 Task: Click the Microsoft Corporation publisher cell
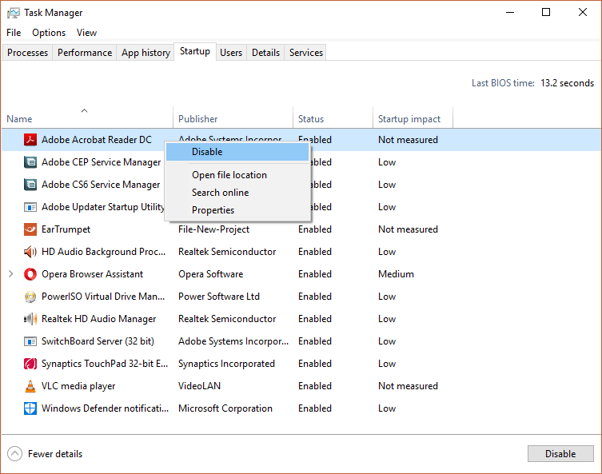pos(225,408)
